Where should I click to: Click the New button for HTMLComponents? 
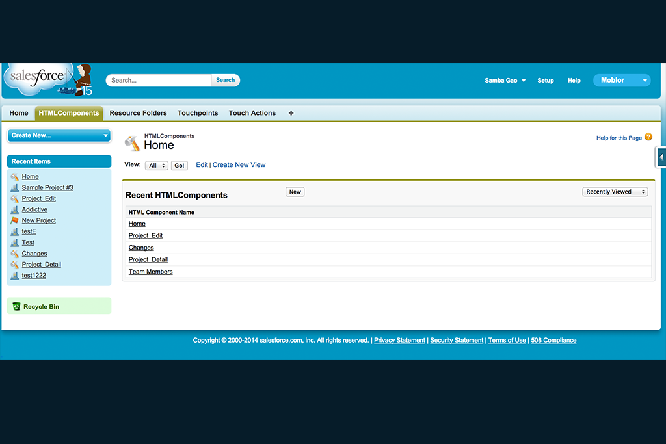coord(295,192)
